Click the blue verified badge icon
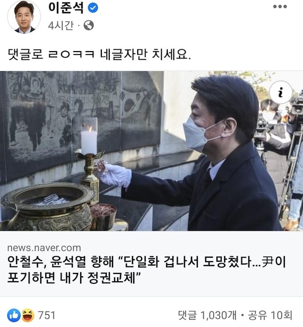Viewport: 303px width, 327px height. pos(92,8)
